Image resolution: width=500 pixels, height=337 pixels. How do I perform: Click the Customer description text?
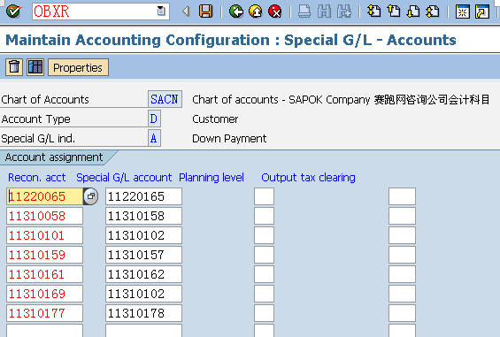pos(215,119)
